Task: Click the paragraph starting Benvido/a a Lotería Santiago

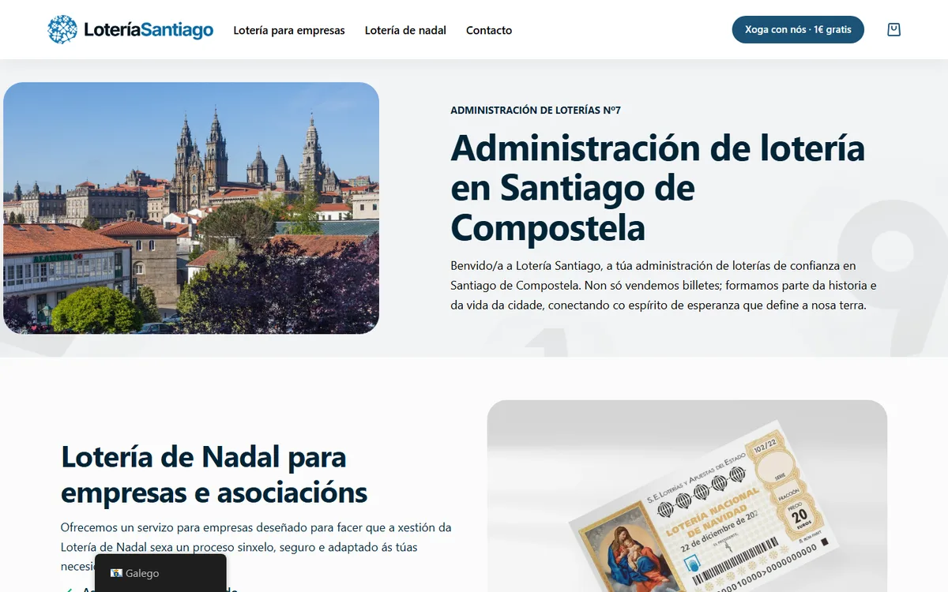Action: pos(664,285)
